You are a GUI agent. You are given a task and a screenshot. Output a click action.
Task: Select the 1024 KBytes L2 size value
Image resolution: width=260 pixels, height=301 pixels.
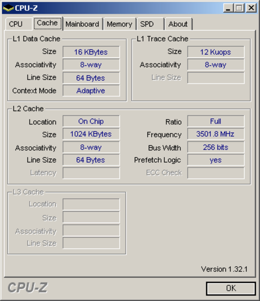point(91,134)
